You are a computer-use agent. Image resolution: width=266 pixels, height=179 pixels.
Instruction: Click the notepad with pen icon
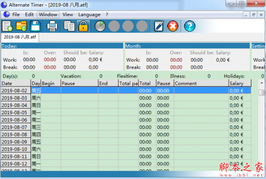point(159,26)
